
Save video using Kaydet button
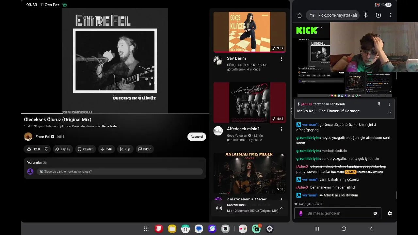coord(85,149)
